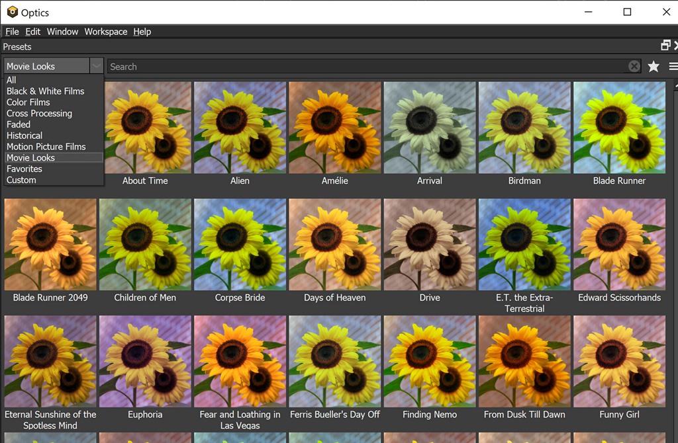Switch to the Custom category
678x443 pixels.
point(54,180)
